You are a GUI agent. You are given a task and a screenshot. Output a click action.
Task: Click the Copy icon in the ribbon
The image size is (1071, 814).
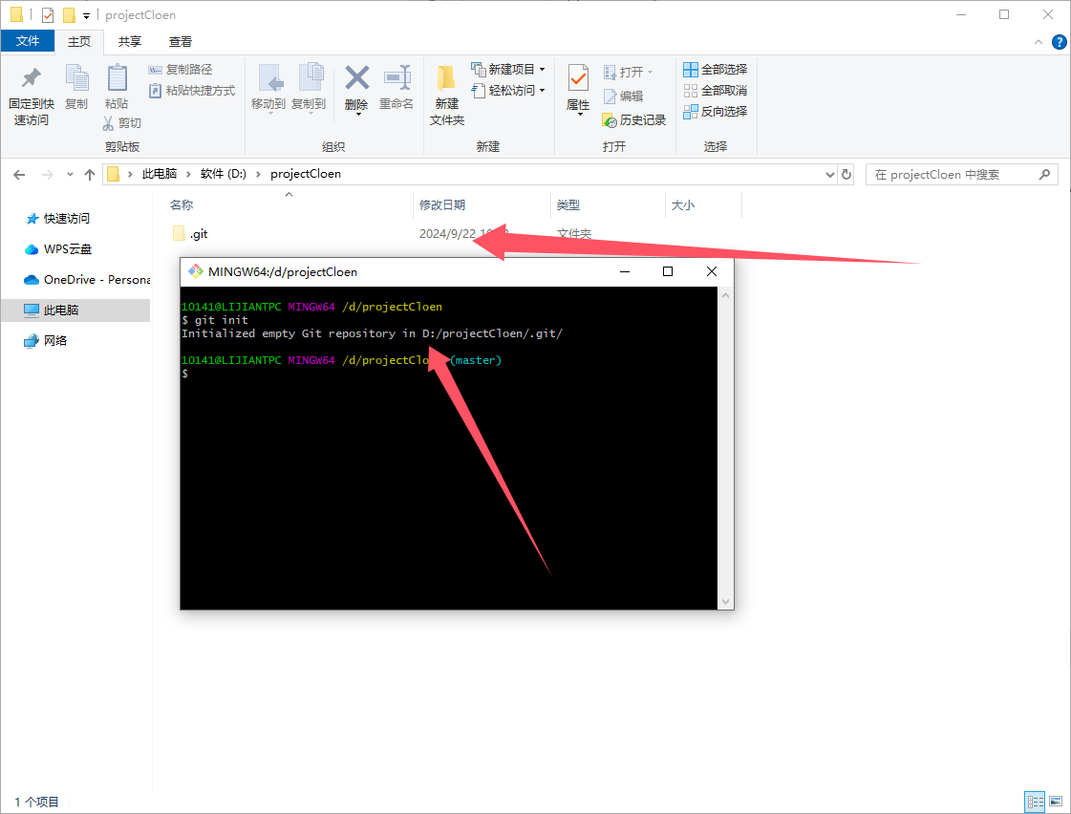(76, 77)
